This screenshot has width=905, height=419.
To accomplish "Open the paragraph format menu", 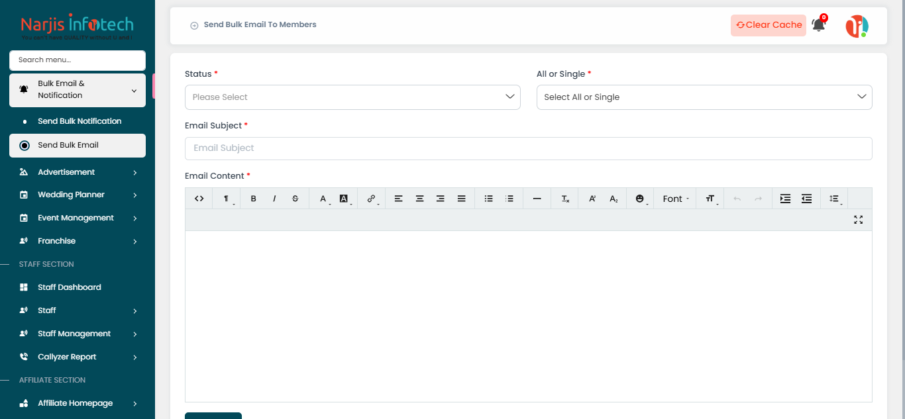I will pyautogui.click(x=227, y=199).
